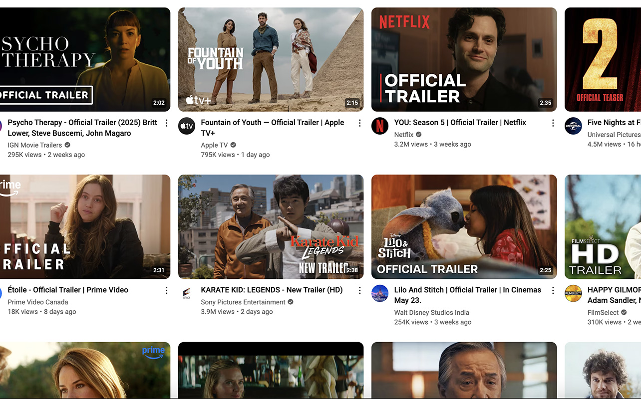This screenshot has height=399, width=641.
Task: Click the Lilo And Stitch video thumbnail
Action: pos(463,226)
